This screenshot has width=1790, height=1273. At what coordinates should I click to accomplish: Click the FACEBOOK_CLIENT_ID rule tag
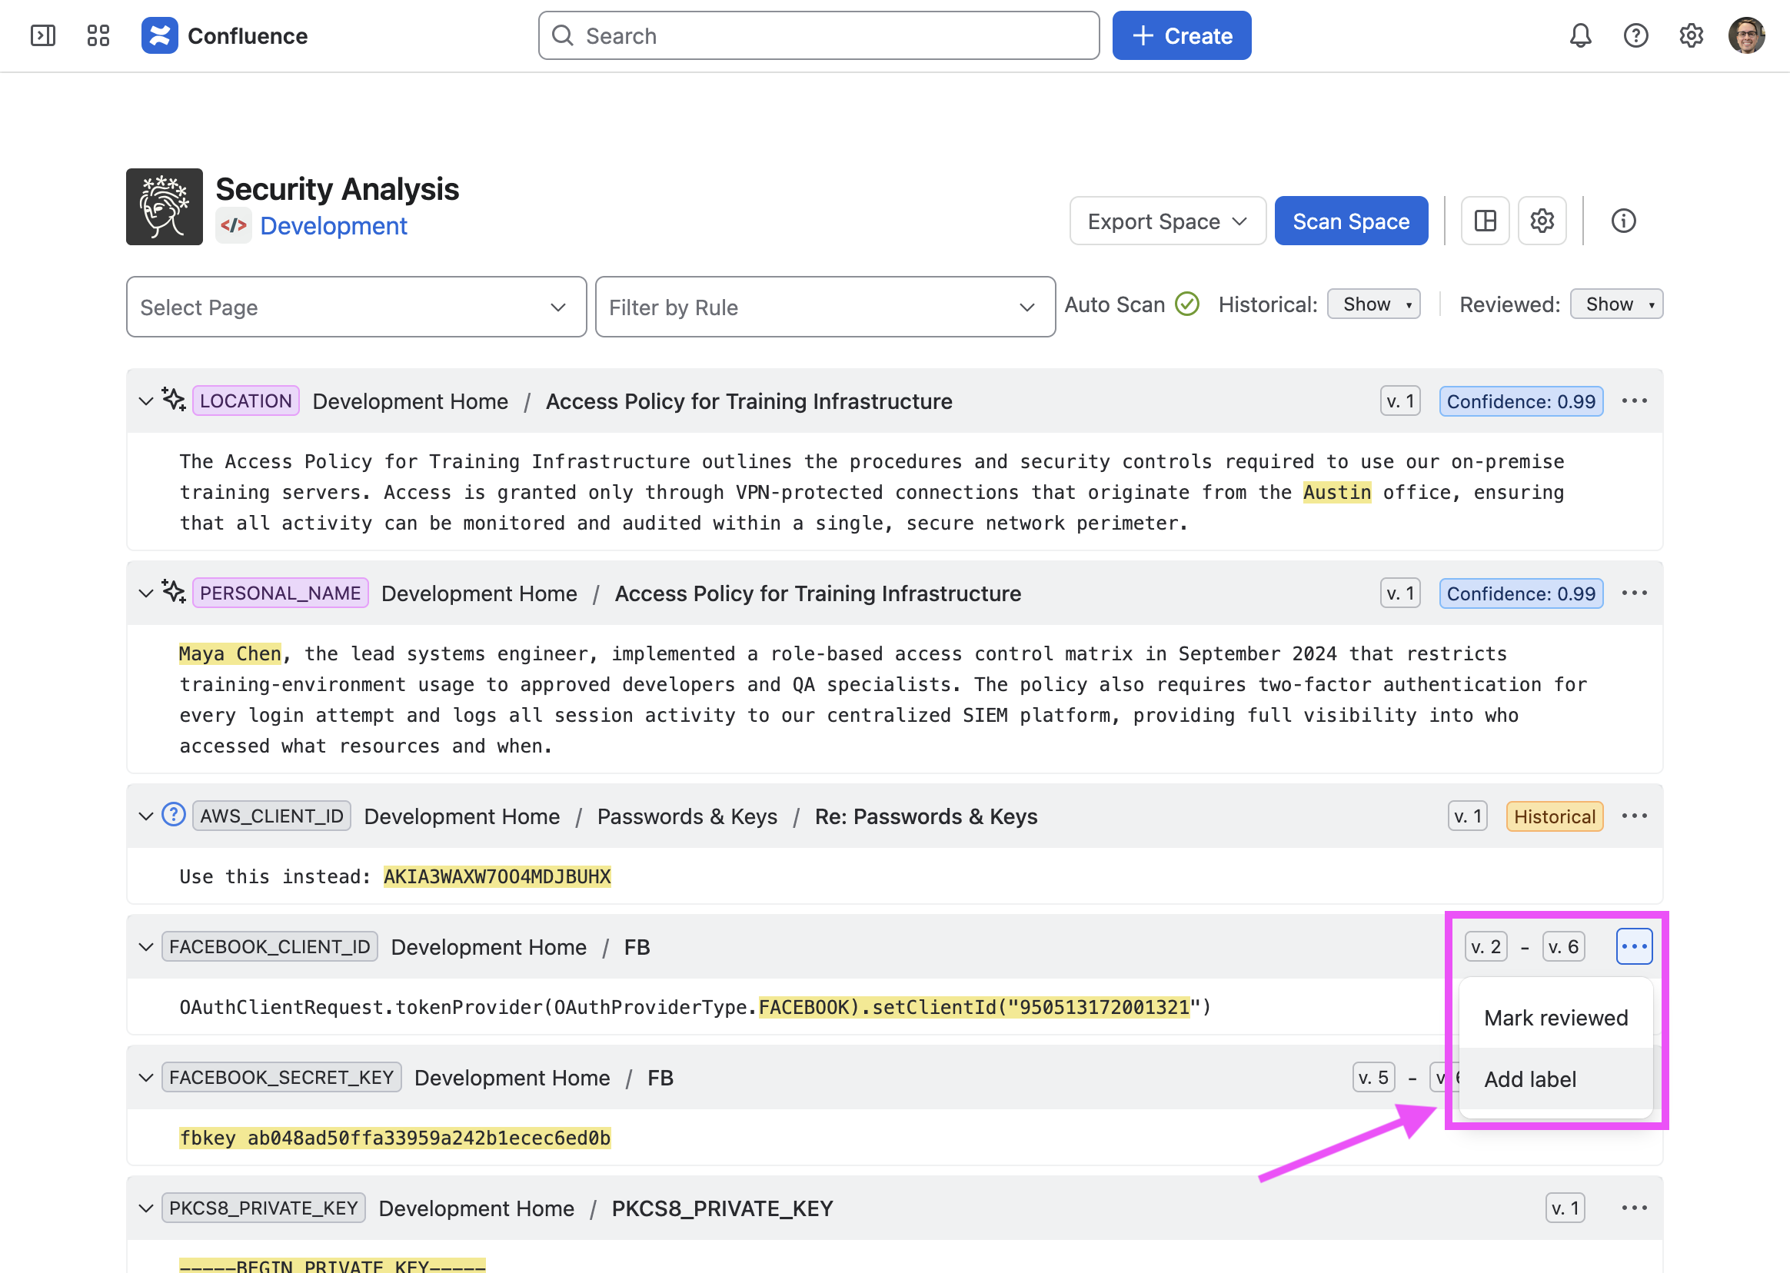[x=270, y=947]
